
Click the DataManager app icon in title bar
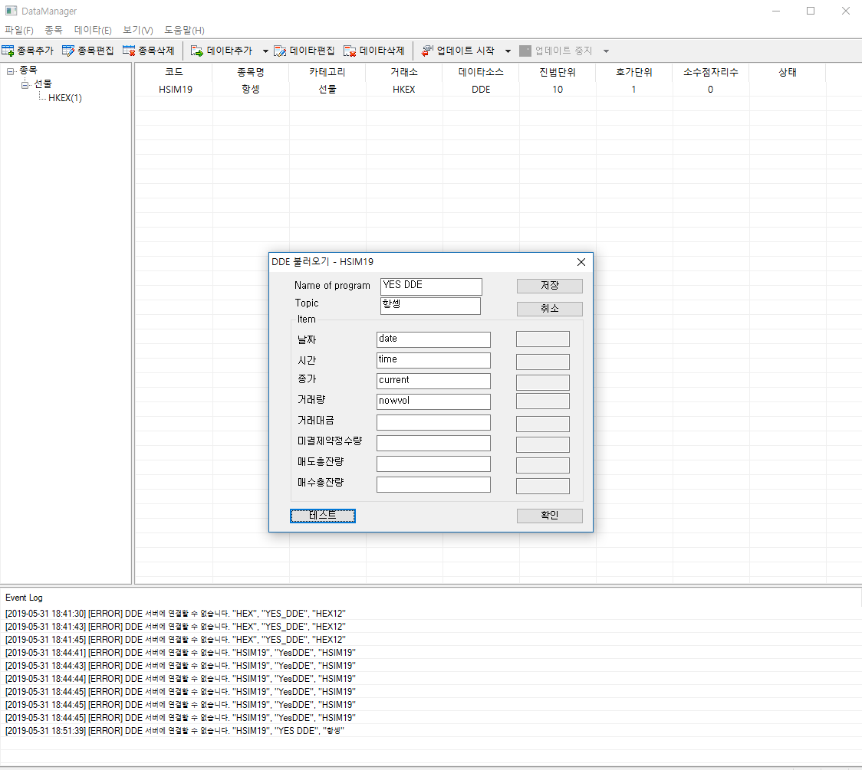click(x=11, y=11)
